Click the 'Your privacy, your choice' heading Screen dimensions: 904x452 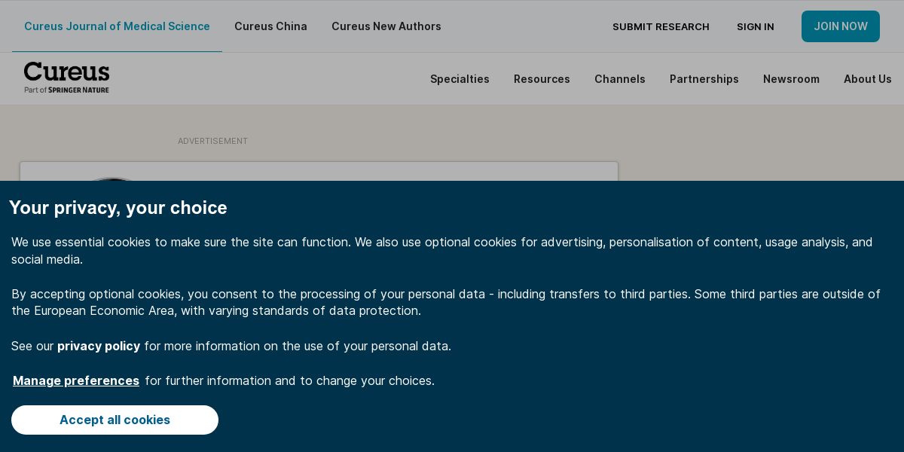point(118,208)
